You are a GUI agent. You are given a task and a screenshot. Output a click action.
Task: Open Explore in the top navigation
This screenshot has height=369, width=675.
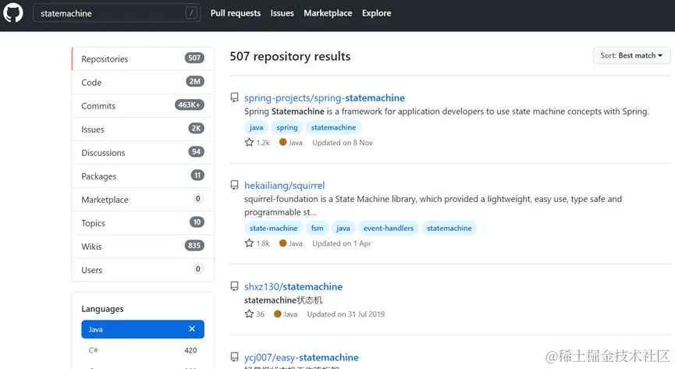tap(376, 13)
